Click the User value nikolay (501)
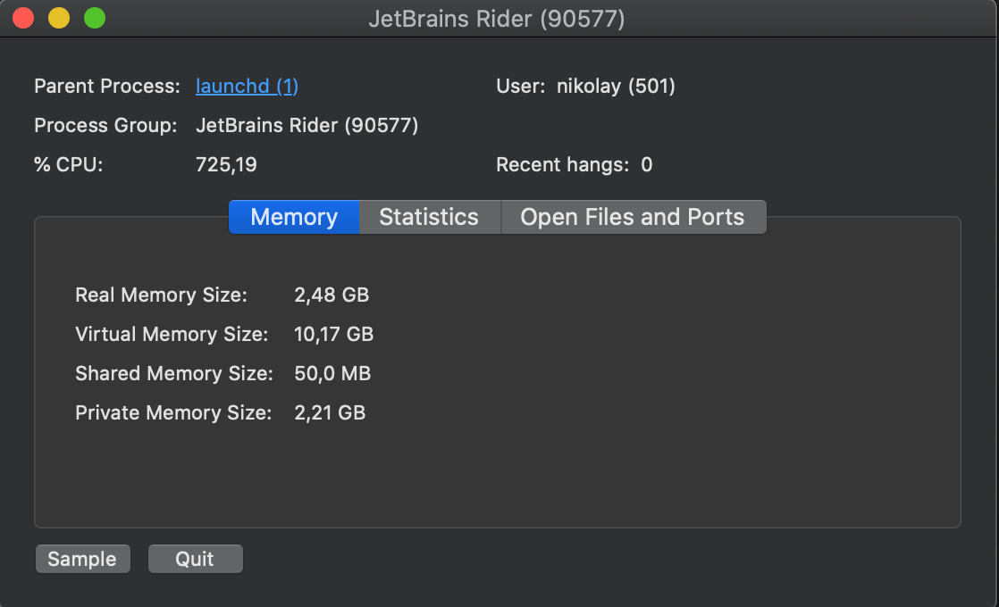The width and height of the screenshot is (999, 607). point(616,86)
